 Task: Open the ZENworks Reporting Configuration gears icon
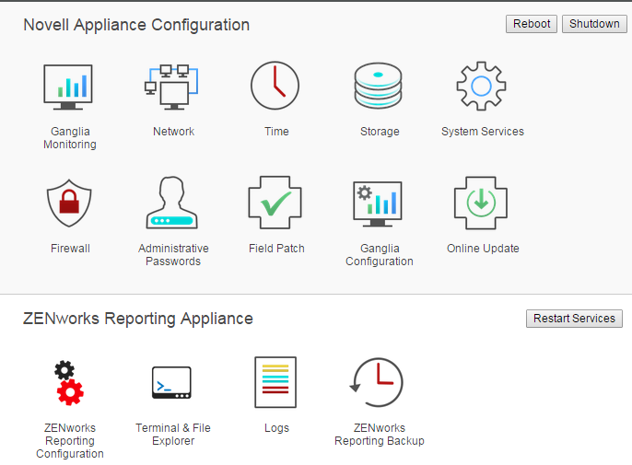click(69, 383)
